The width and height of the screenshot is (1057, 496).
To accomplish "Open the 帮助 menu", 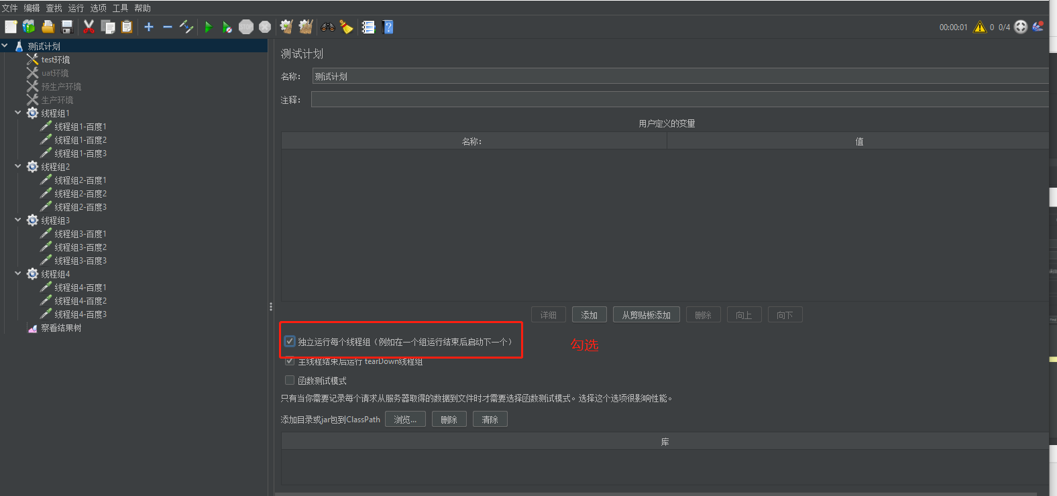I will tap(142, 8).
